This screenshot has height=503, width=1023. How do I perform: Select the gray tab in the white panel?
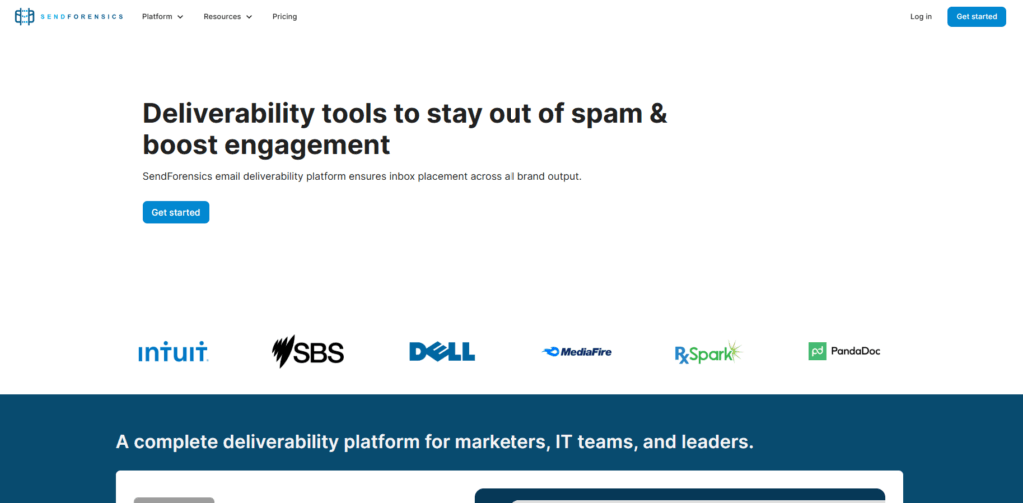(x=174, y=500)
